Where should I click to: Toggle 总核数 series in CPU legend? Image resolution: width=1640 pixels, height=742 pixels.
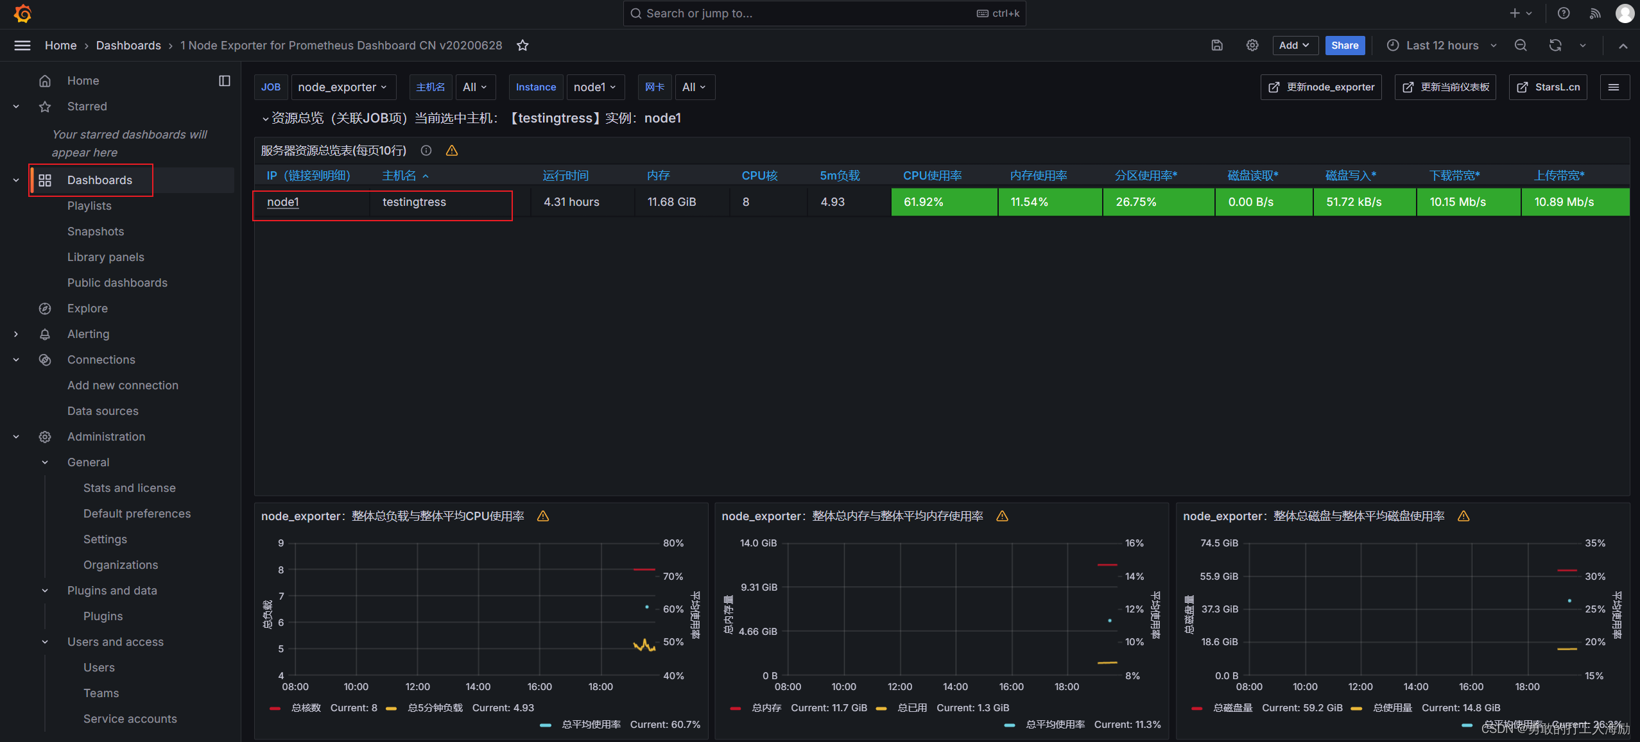click(306, 708)
